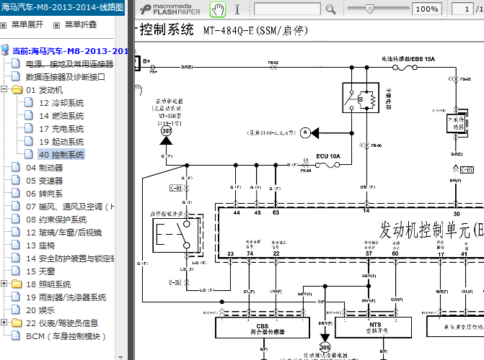Image resolution: width=484 pixels, height=360 pixels.
Task: Click page icon beside 20 娱乐
Action: [16, 309]
